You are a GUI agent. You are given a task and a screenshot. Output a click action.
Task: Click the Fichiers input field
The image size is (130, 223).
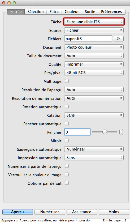point(88,39)
